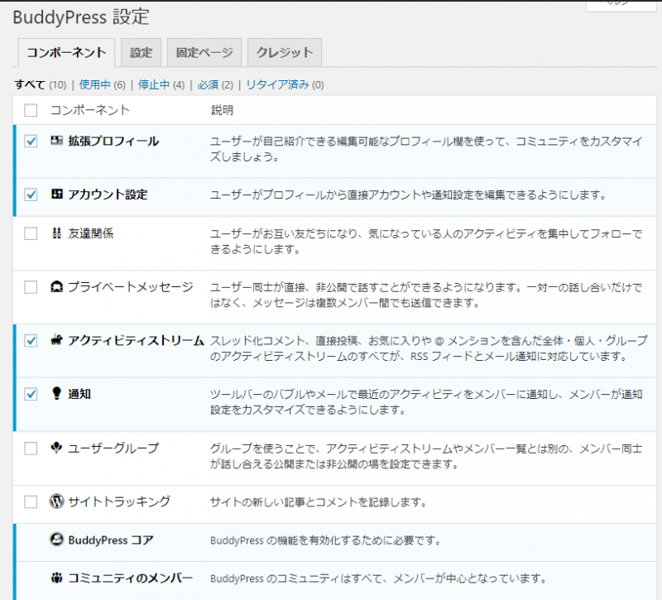The height and width of the screenshot is (600, 662).
Task: Click the 友達関係 component icon
Action: point(57,233)
